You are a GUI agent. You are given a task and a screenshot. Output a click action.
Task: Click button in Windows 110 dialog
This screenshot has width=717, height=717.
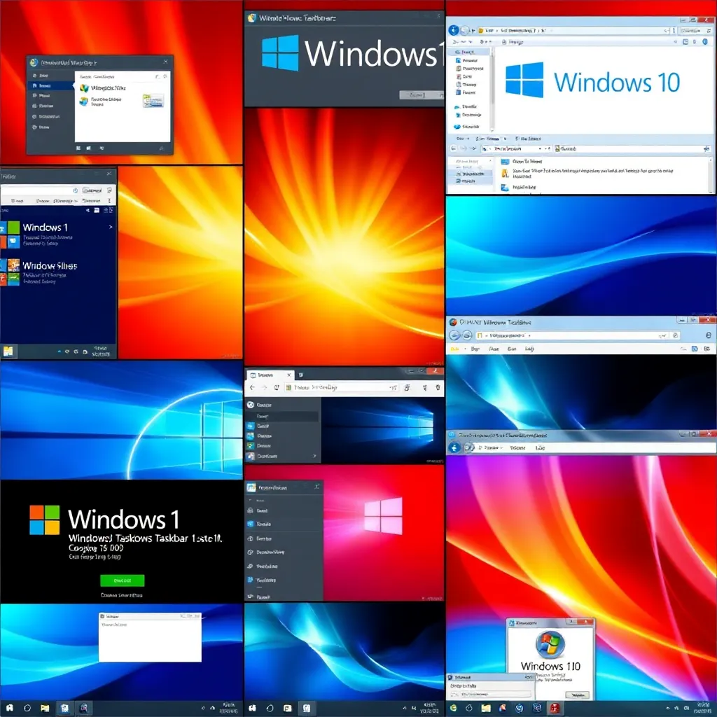(578, 695)
